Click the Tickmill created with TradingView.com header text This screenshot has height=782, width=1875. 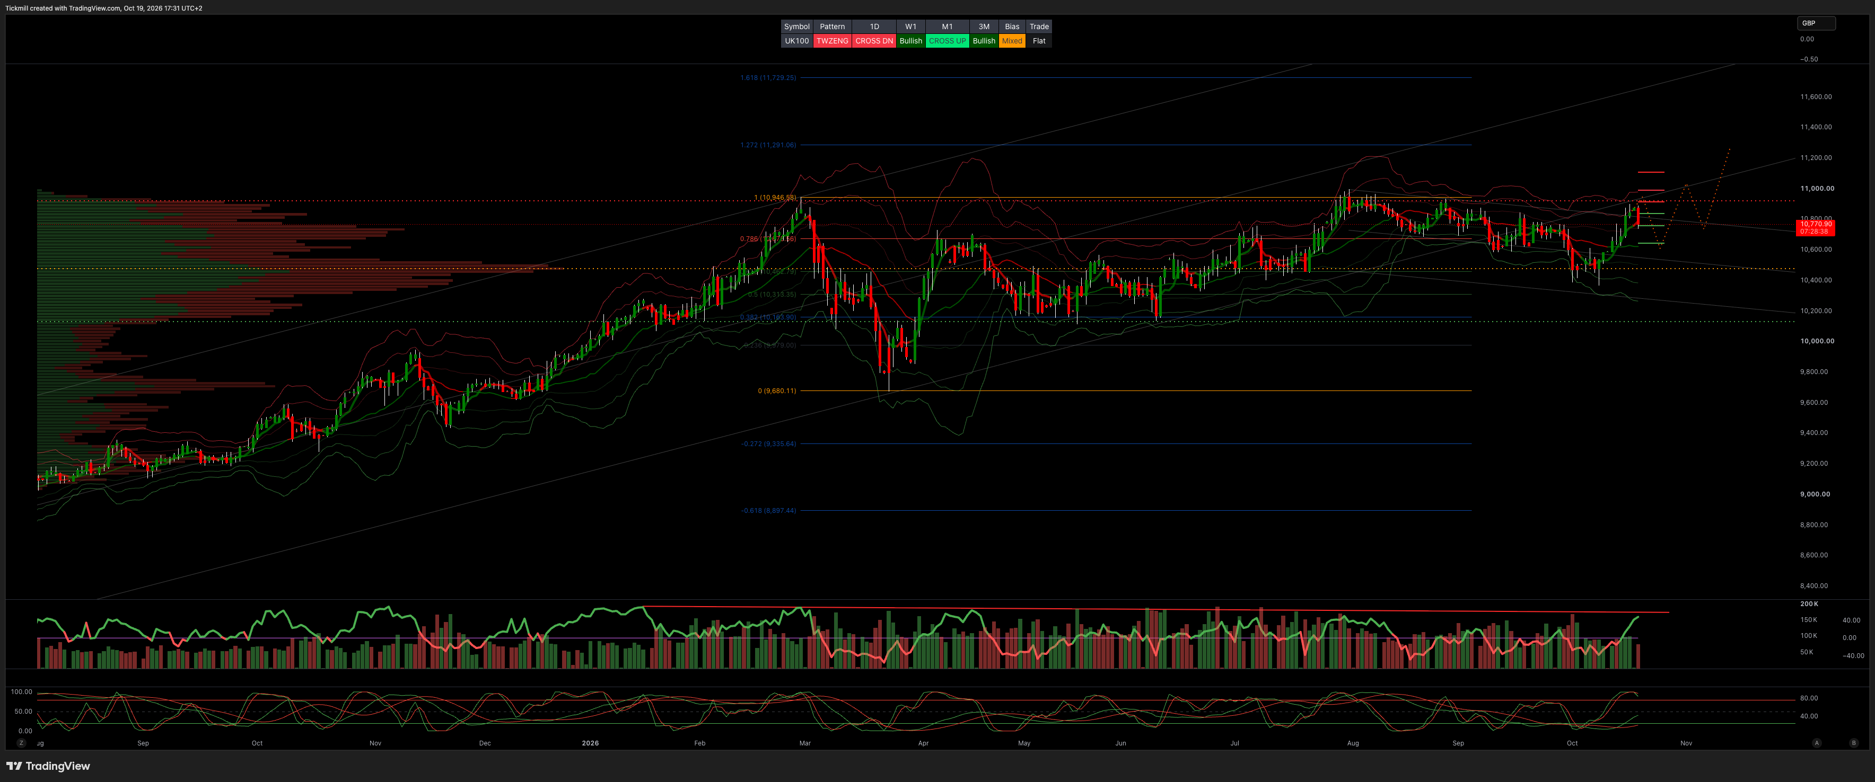[104, 8]
